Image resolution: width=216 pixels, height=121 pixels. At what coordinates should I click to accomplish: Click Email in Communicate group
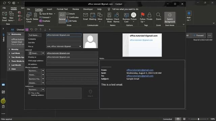point(85,16)
